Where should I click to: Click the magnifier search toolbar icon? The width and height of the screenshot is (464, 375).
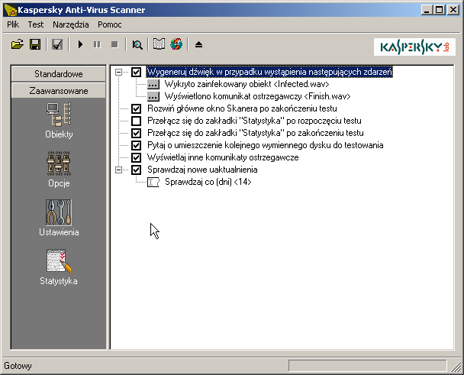click(137, 45)
